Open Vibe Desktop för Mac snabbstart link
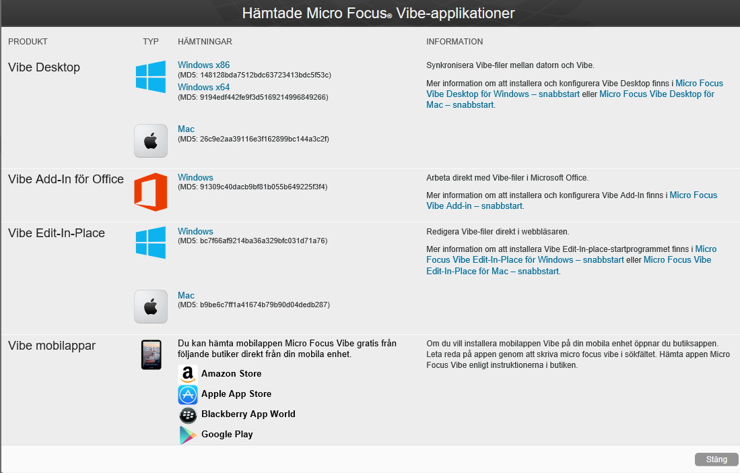 (x=657, y=94)
